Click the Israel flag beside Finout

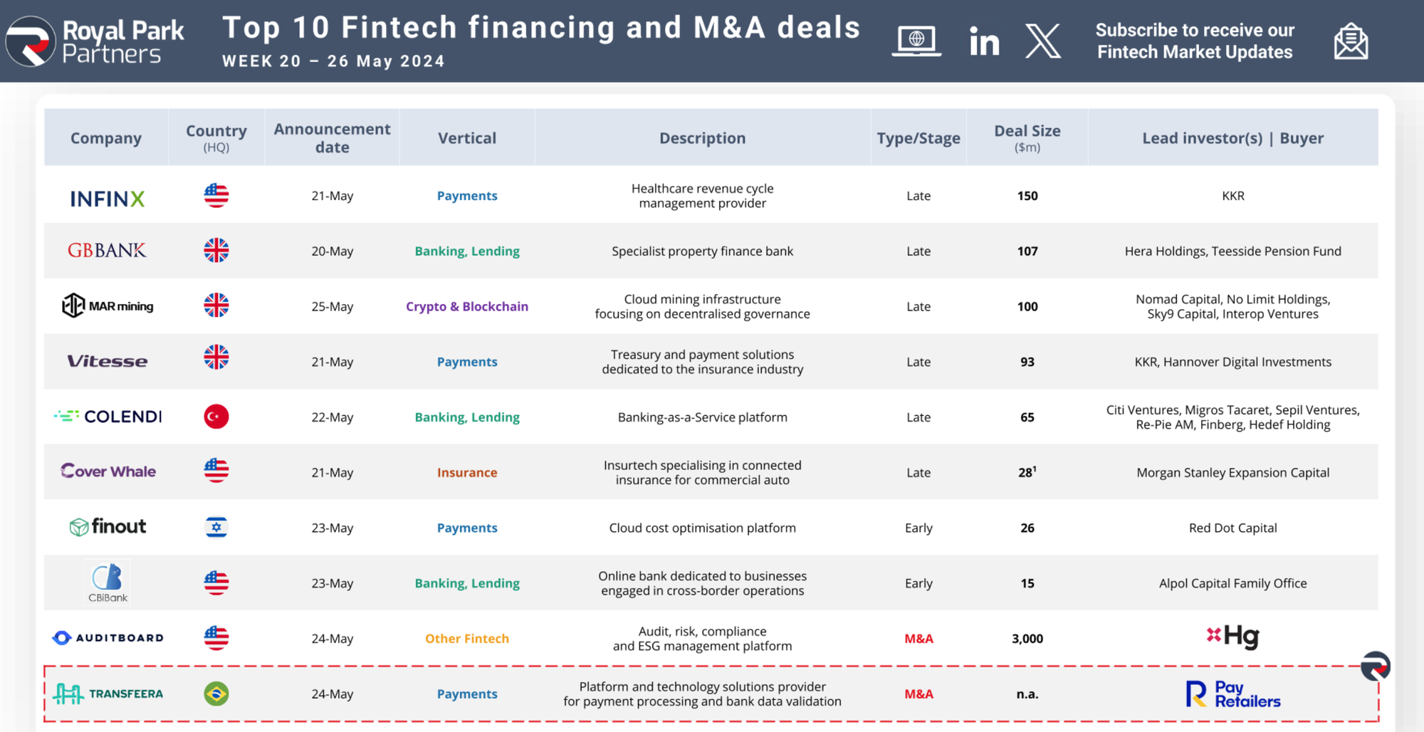coord(216,528)
